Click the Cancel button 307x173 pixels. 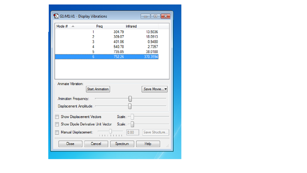point(96,144)
